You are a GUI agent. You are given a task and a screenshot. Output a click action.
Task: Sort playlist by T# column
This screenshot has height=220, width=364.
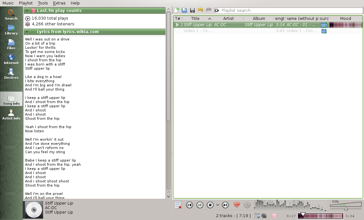(x=178, y=19)
